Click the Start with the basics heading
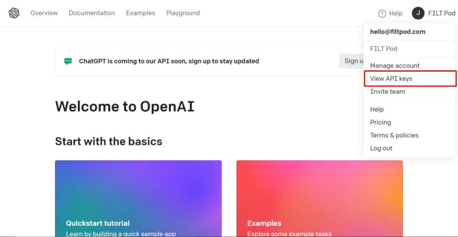The image size is (458, 237). 109,141
